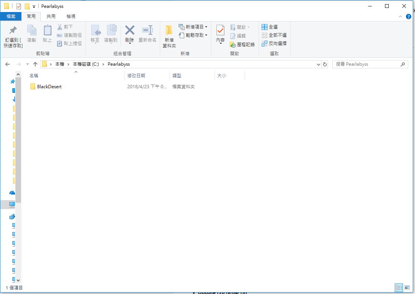This screenshot has width=415, height=294.
Task: Click navigation pane scroll-down arrow
Action: point(18,280)
